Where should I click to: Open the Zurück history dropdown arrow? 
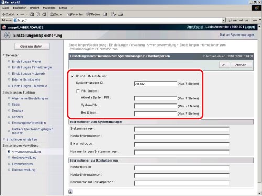[17, 14]
